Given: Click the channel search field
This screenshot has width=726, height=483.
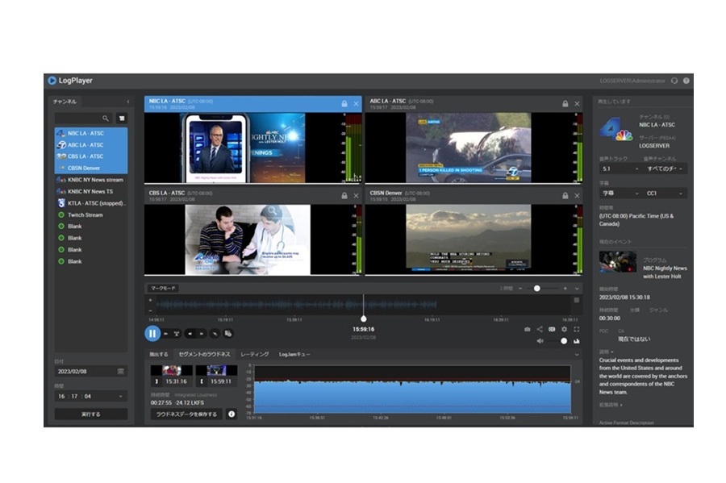Looking at the screenshot, I should pyautogui.click(x=83, y=119).
